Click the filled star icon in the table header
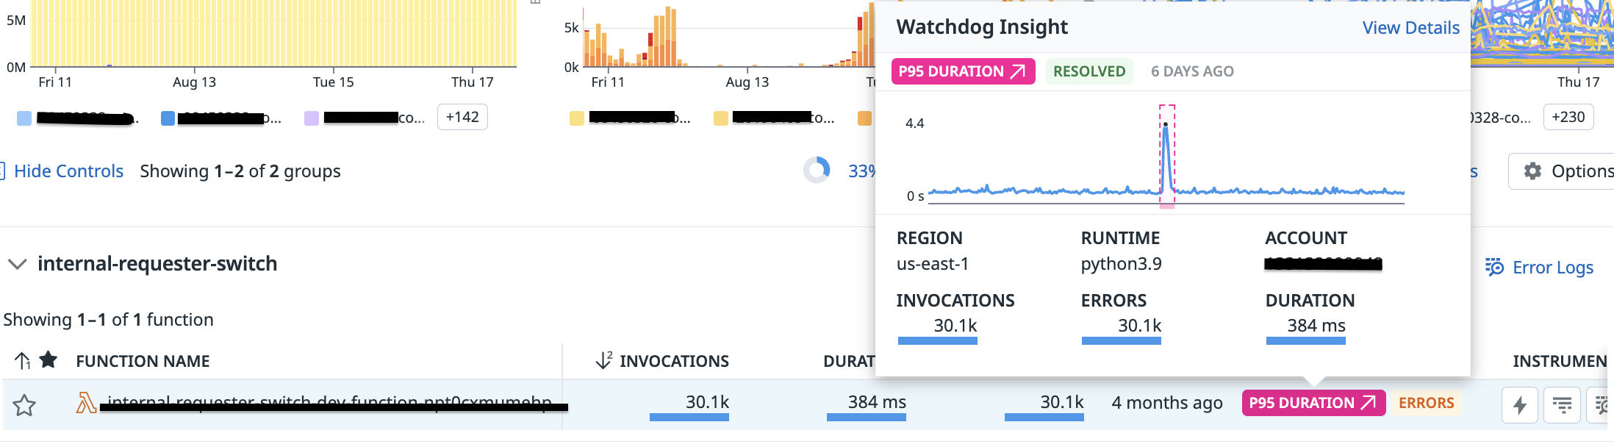The image size is (1614, 447). pyautogui.click(x=49, y=360)
